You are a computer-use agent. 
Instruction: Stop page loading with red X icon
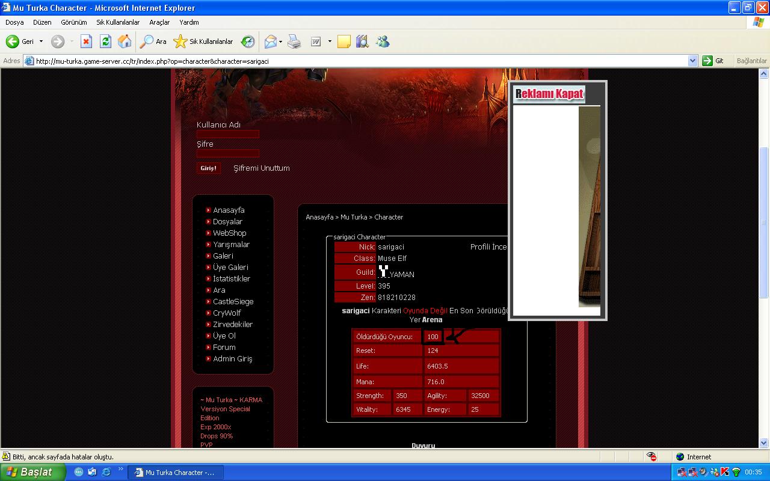[x=86, y=41]
